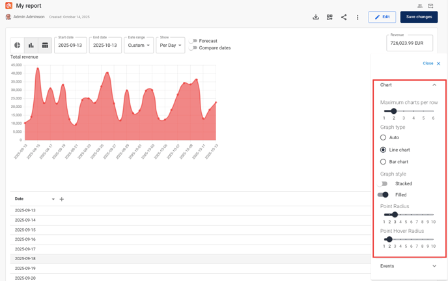The image size is (448, 281).
Task: Select the Bar chart radio button
Action: coord(383,162)
